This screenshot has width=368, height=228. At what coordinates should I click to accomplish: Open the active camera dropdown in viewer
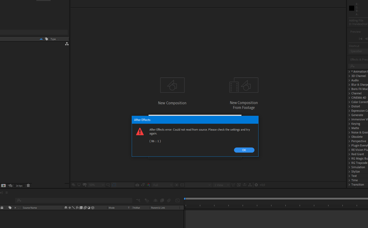pos(198,185)
